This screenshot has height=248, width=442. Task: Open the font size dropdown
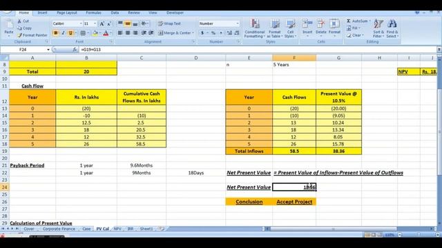click(95, 23)
